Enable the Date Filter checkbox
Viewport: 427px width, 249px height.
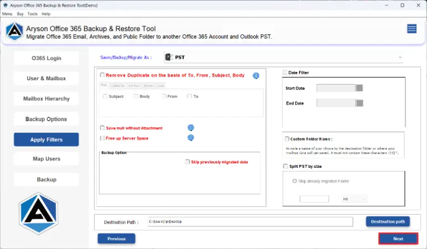pyautogui.click(x=285, y=72)
